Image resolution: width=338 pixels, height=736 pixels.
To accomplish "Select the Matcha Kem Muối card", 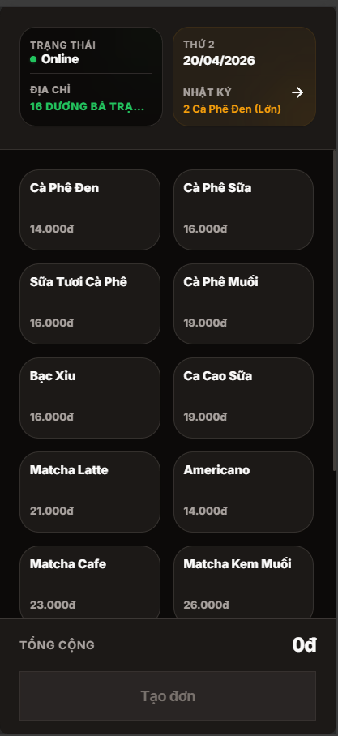I will (x=243, y=582).
